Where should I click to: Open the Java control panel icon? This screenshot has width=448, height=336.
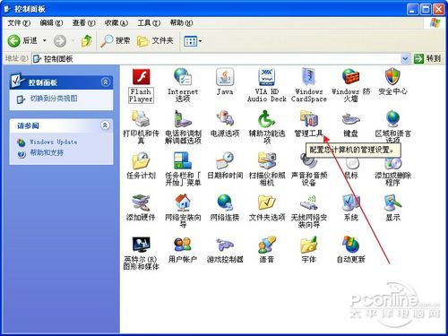point(225,76)
